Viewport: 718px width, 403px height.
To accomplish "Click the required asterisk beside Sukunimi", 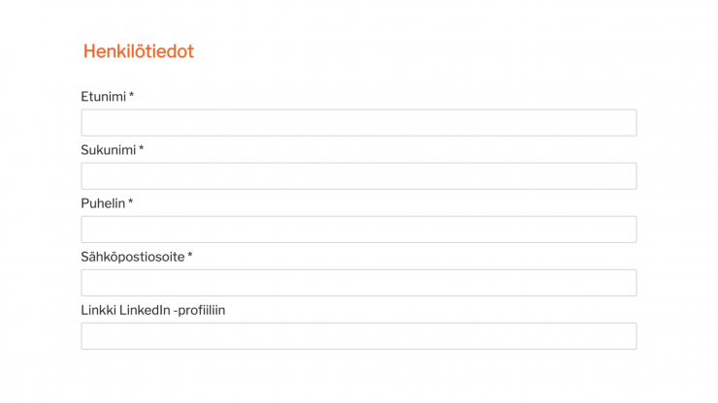I will click(142, 148).
